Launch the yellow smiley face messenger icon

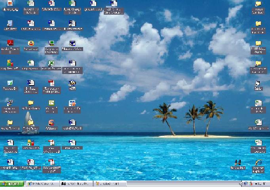pos(31,43)
